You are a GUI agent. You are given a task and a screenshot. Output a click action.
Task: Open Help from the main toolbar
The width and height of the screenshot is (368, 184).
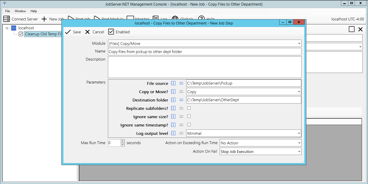click(x=201, y=19)
